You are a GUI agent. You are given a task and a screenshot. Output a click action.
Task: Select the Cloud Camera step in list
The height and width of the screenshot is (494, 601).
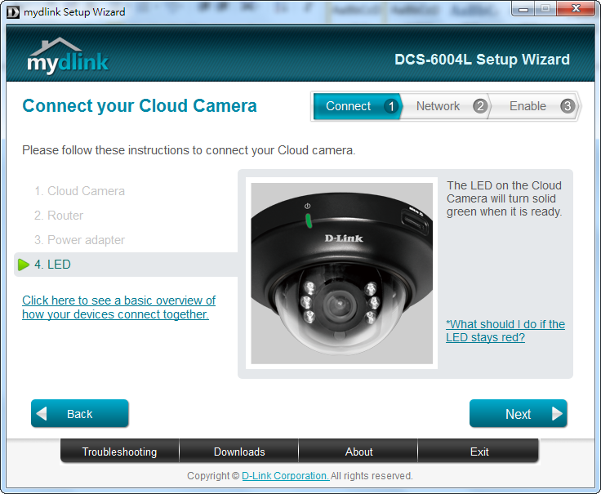[x=86, y=191]
